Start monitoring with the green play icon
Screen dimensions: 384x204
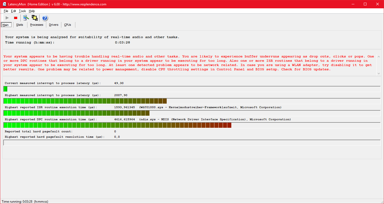coord(7,18)
